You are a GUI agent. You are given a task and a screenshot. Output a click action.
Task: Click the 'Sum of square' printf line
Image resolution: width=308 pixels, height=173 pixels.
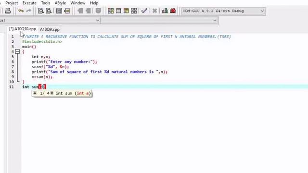(x=100, y=72)
